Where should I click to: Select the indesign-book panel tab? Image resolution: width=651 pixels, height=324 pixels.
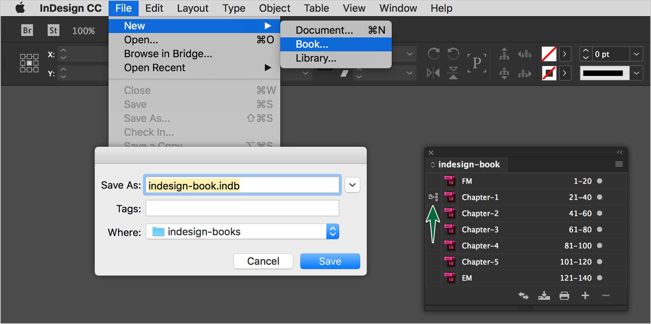pyautogui.click(x=467, y=164)
